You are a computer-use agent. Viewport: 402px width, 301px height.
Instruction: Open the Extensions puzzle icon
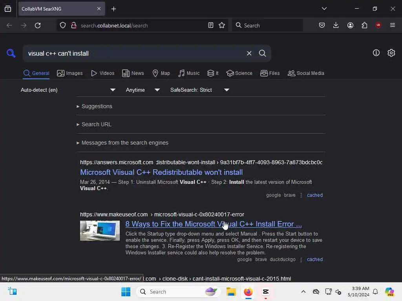(364, 25)
